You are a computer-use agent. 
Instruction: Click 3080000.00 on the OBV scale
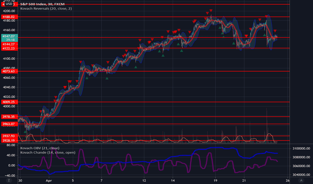point(301,157)
